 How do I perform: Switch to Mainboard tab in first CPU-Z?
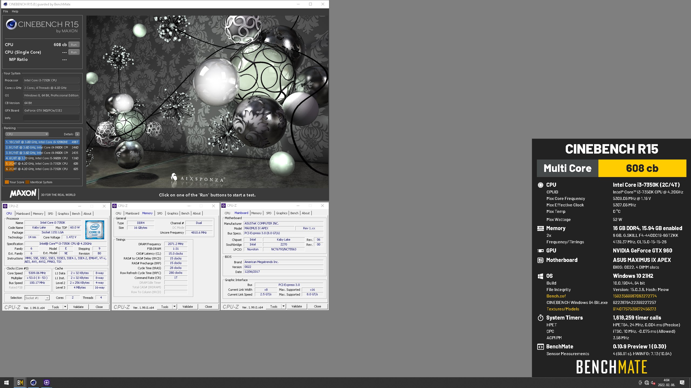tap(23, 214)
